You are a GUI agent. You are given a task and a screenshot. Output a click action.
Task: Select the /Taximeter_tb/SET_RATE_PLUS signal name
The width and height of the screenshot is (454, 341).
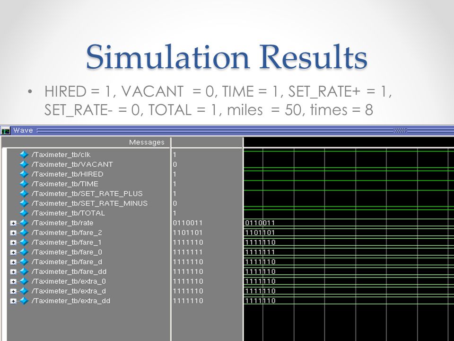[x=87, y=193]
